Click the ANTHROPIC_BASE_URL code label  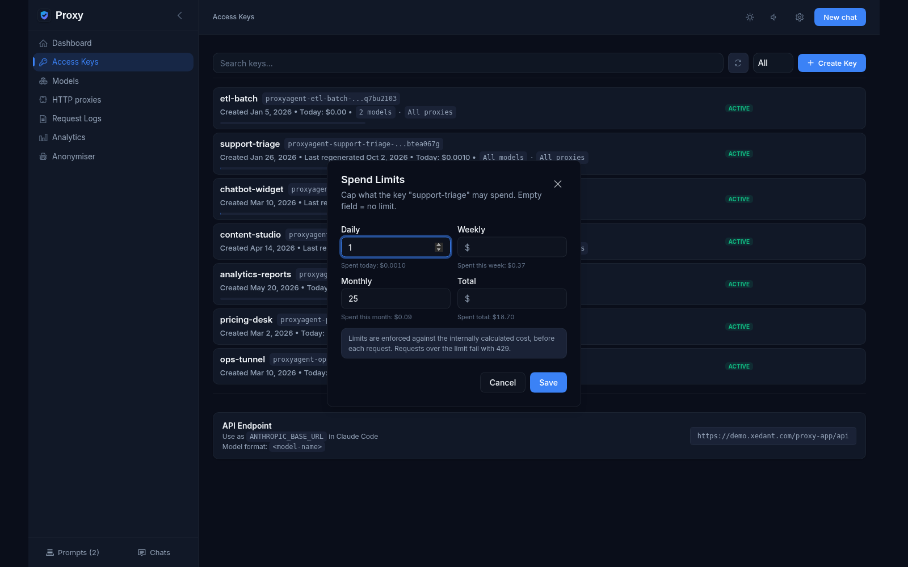[286, 437]
